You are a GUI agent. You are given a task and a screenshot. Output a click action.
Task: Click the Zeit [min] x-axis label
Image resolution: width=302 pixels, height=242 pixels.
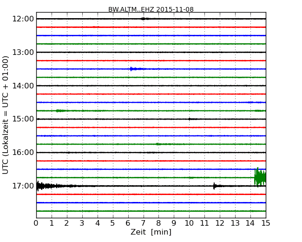[151, 232]
